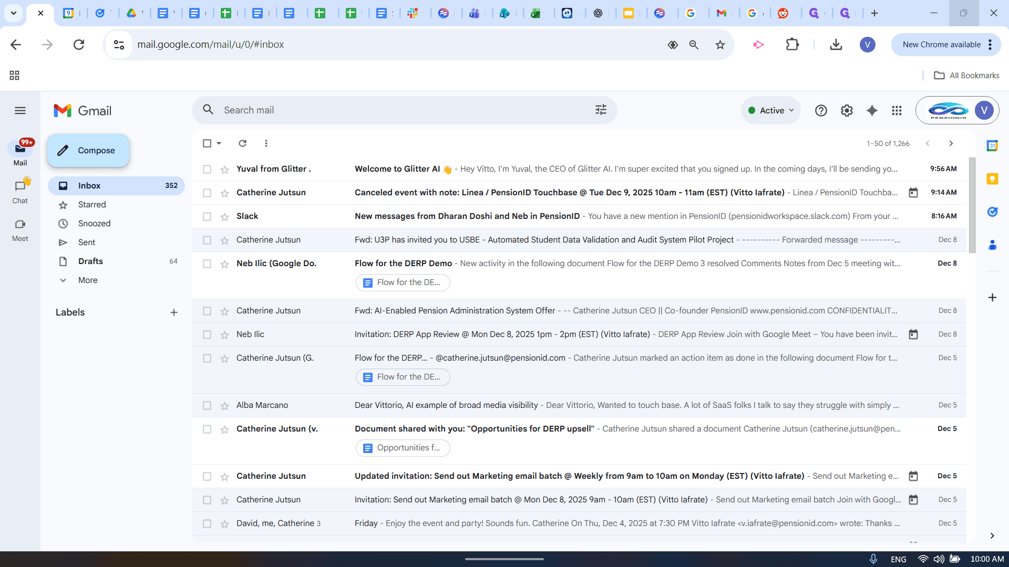1009x567 pixels.
Task: Open Google Tasks side panel icon
Action: (992, 212)
